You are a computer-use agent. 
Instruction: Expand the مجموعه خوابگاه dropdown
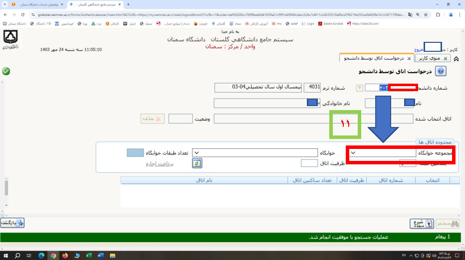354,153
